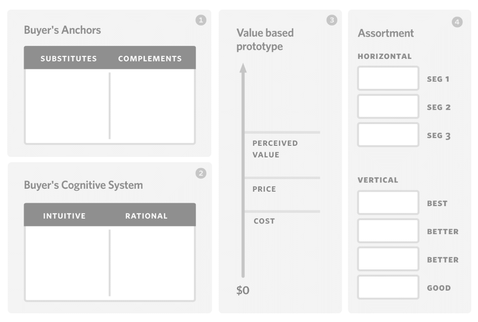This screenshot has height=322, width=478.
Task: Click the PRICE level line
Action: pos(282,178)
